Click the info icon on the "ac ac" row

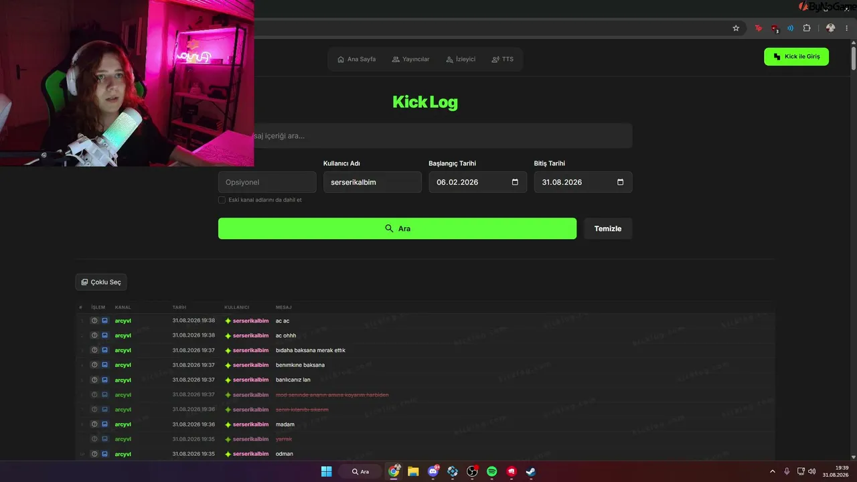pos(94,321)
